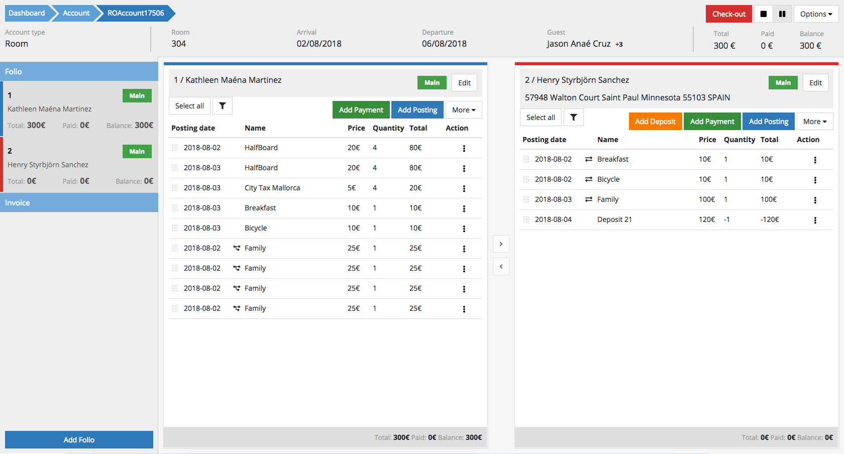Click the orange Add Deposit button

[655, 122]
